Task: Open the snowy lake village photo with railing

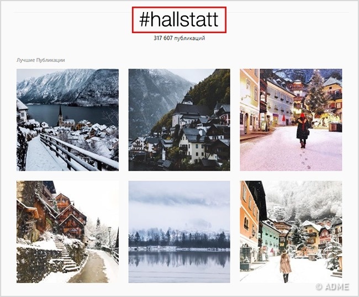Action: pos(67,120)
